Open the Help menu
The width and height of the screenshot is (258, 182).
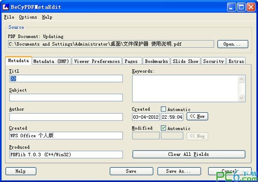pyautogui.click(x=47, y=17)
